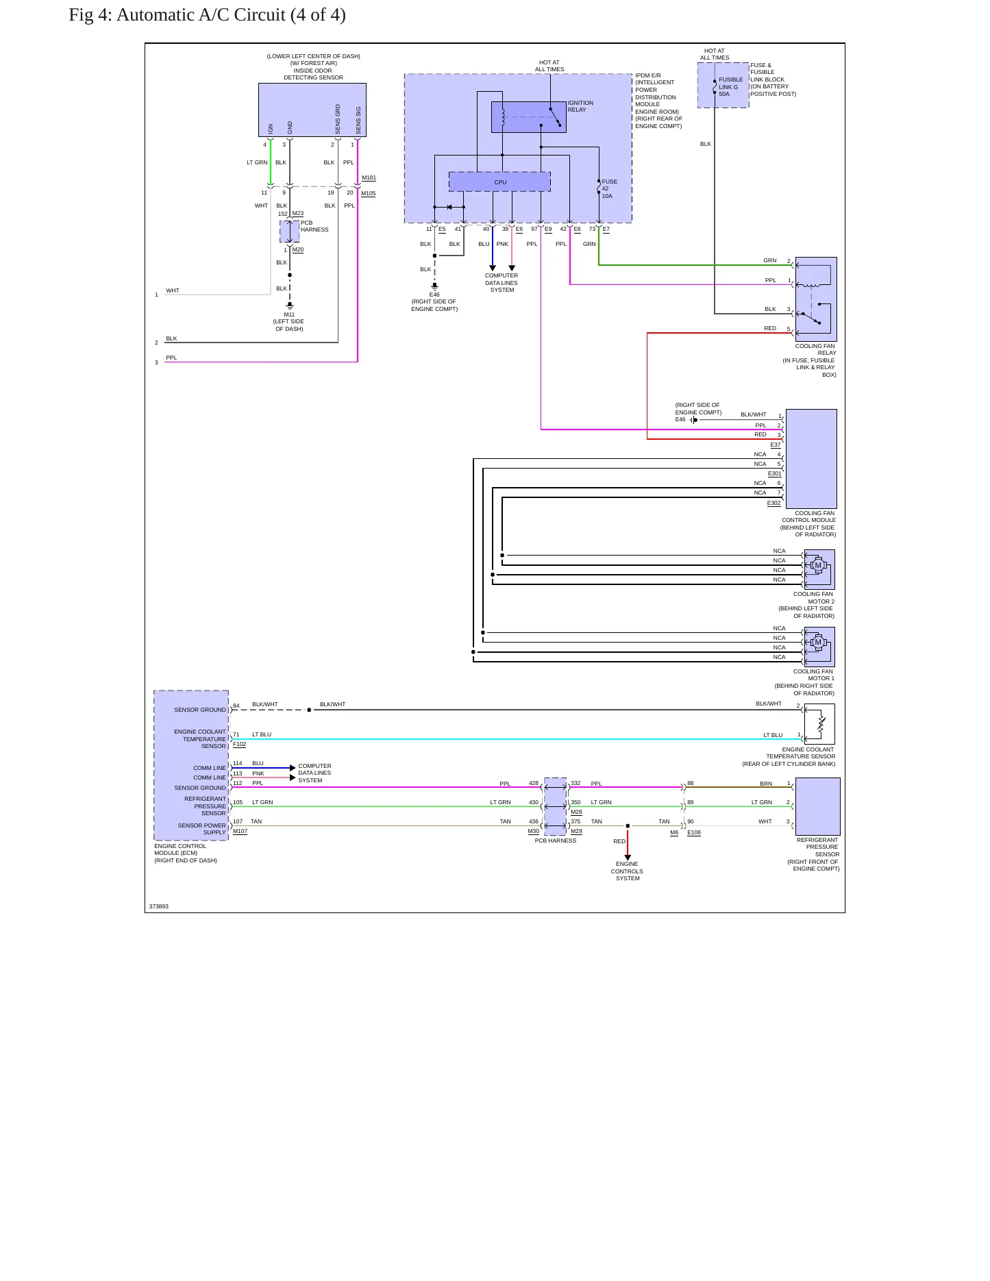Select the Ignition Relay symbol in IPDM

528,117
